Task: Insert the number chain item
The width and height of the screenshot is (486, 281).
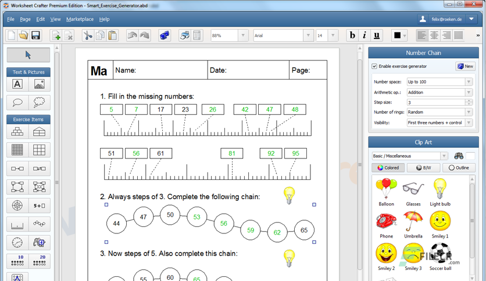Action: pos(40,224)
